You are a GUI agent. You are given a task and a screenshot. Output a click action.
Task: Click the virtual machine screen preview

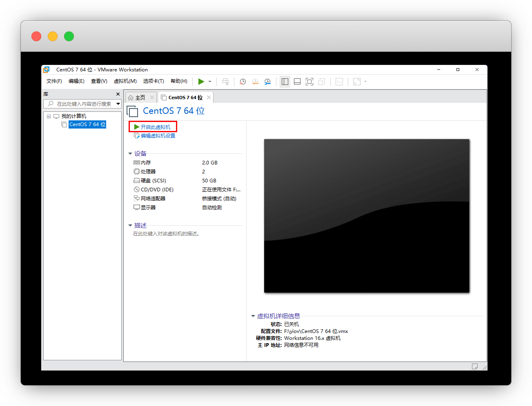pyautogui.click(x=367, y=216)
